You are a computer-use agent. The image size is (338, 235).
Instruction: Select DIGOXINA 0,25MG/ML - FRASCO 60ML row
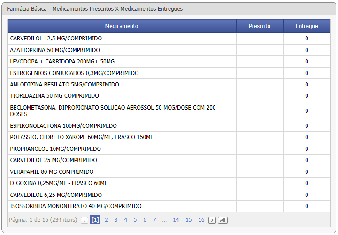click(169, 183)
